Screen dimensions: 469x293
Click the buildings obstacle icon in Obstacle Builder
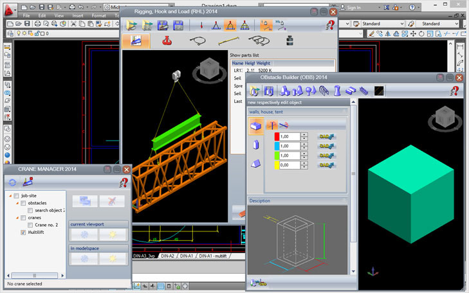pos(284,91)
